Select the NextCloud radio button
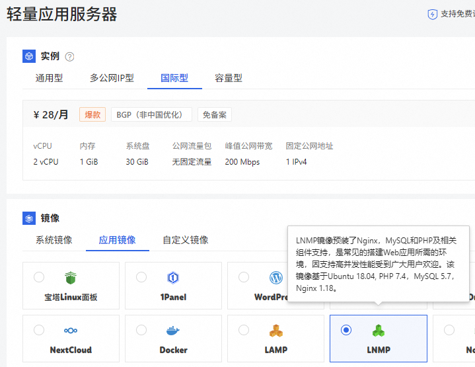This screenshot has width=475, height=367. point(39,330)
